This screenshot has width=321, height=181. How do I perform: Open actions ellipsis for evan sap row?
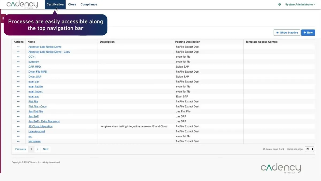(x=18, y=97)
